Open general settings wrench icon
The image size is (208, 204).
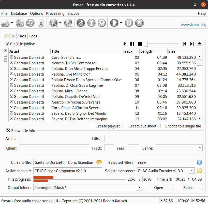pos(81,23)
